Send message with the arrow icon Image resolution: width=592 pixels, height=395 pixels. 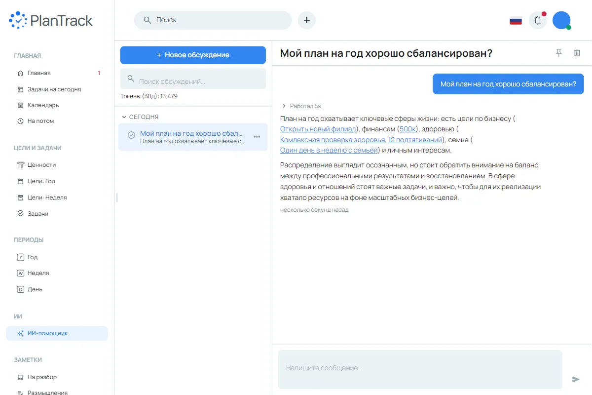click(576, 379)
